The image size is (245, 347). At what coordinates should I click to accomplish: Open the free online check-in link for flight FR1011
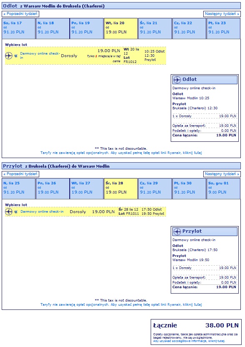click(42, 211)
